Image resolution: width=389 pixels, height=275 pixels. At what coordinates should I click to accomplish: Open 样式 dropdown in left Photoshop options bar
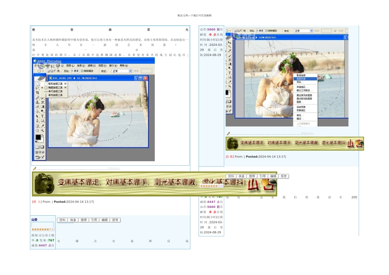pyautogui.click(x=122, y=71)
